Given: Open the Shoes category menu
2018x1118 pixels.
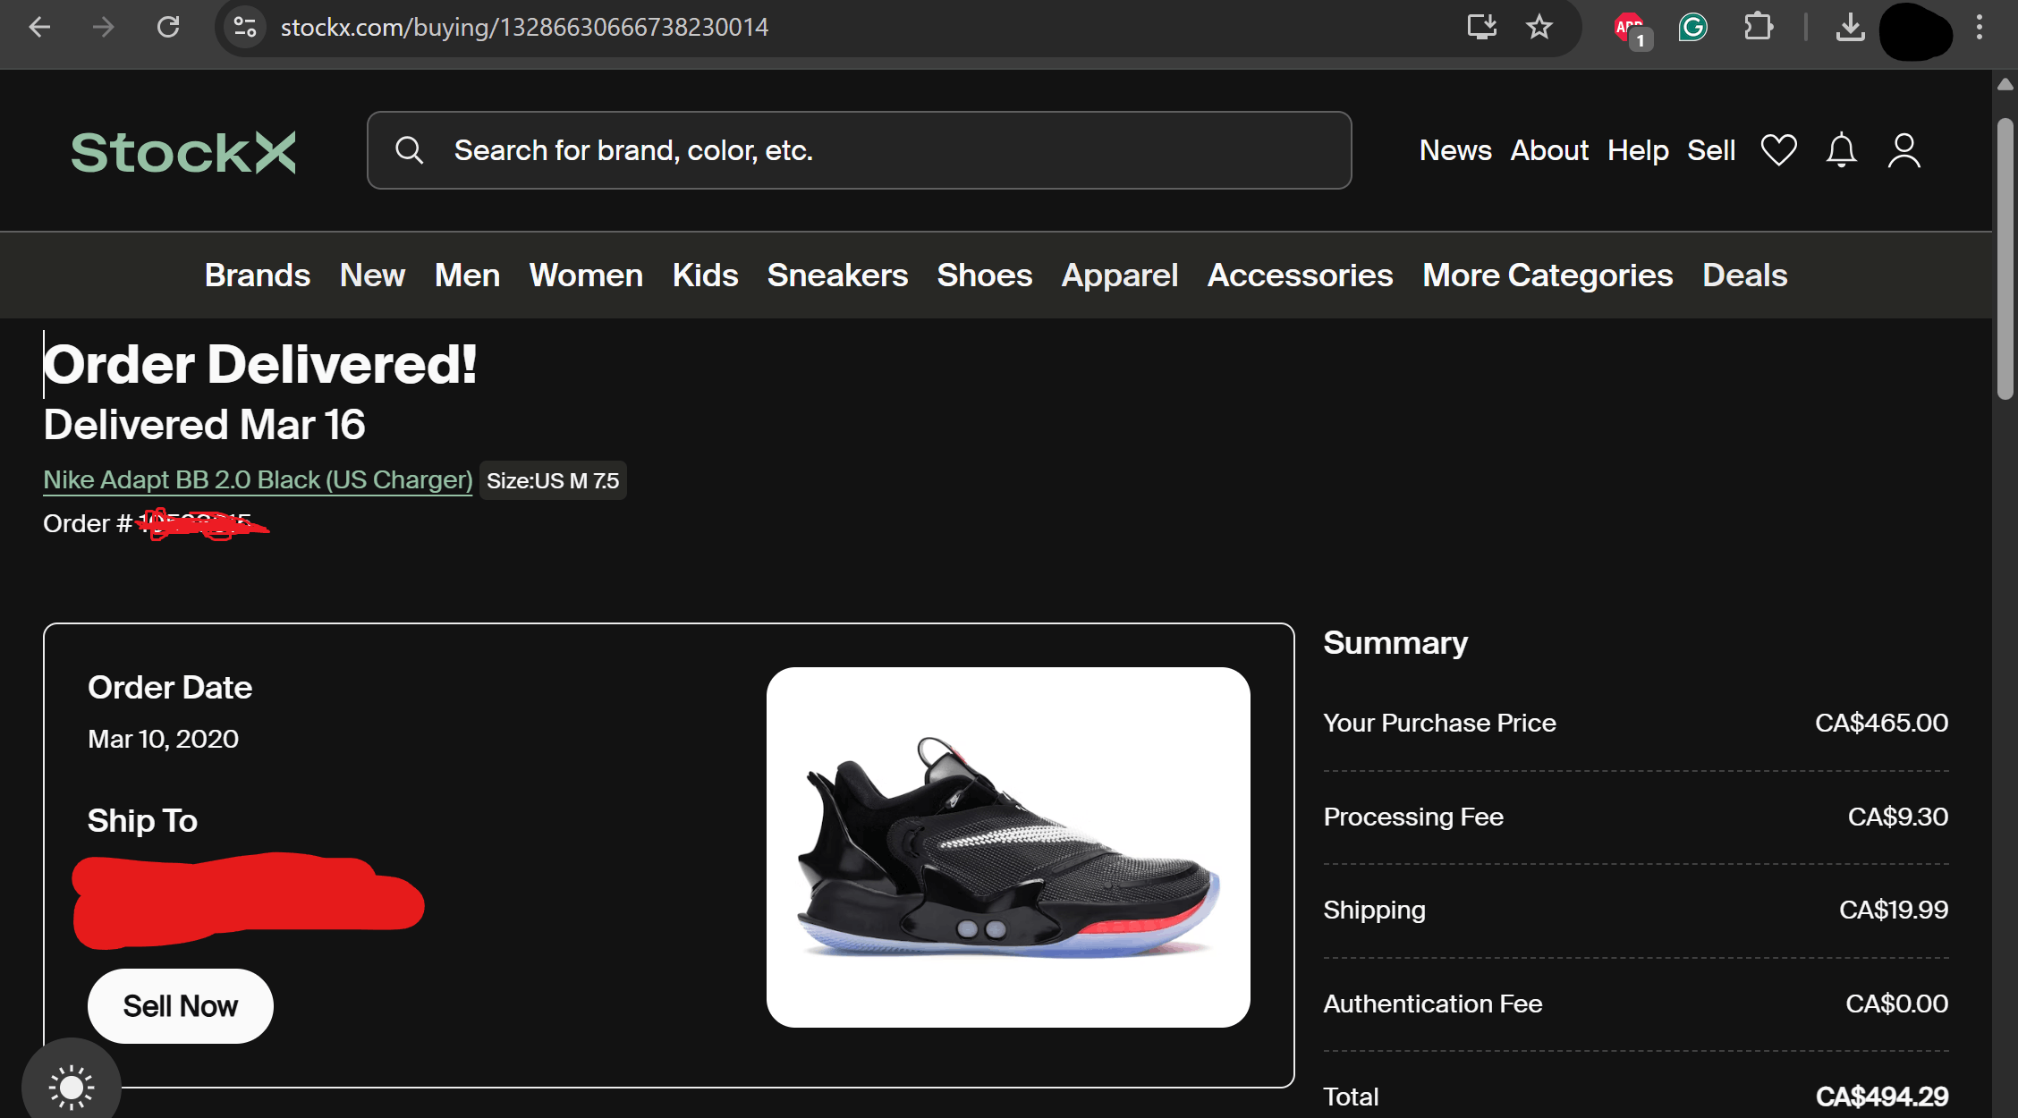Looking at the screenshot, I should coord(984,275).
